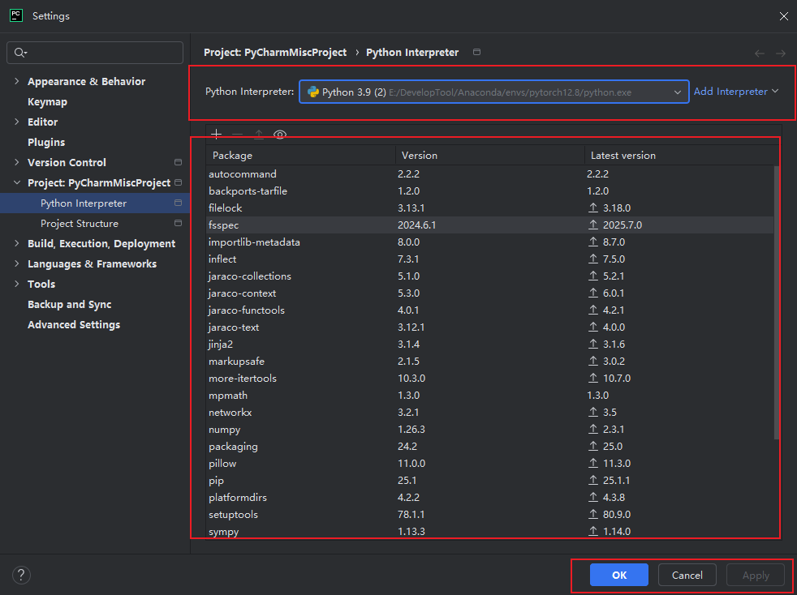Click the OK button
The image size is (797, 595).
[619, 575]
